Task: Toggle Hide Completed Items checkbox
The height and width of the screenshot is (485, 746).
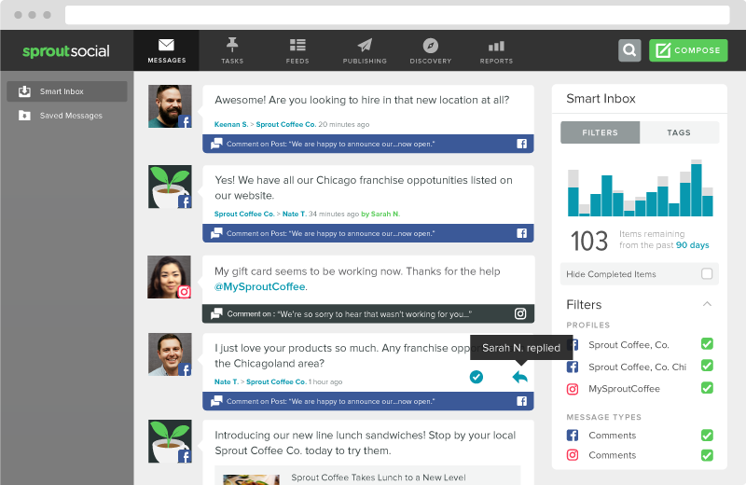Action: [x=707, y=273]
